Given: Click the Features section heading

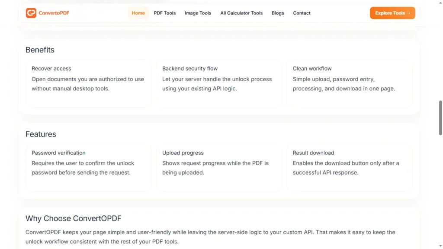Looking at the screenshot, I should point(41,134).
